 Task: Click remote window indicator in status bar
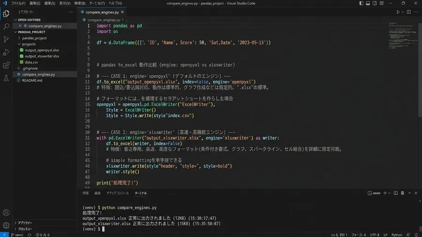point(4,235)
